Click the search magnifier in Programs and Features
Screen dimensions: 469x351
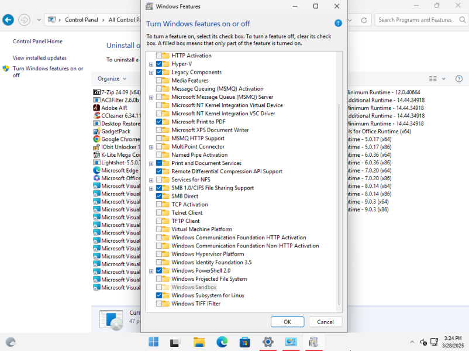462,20
